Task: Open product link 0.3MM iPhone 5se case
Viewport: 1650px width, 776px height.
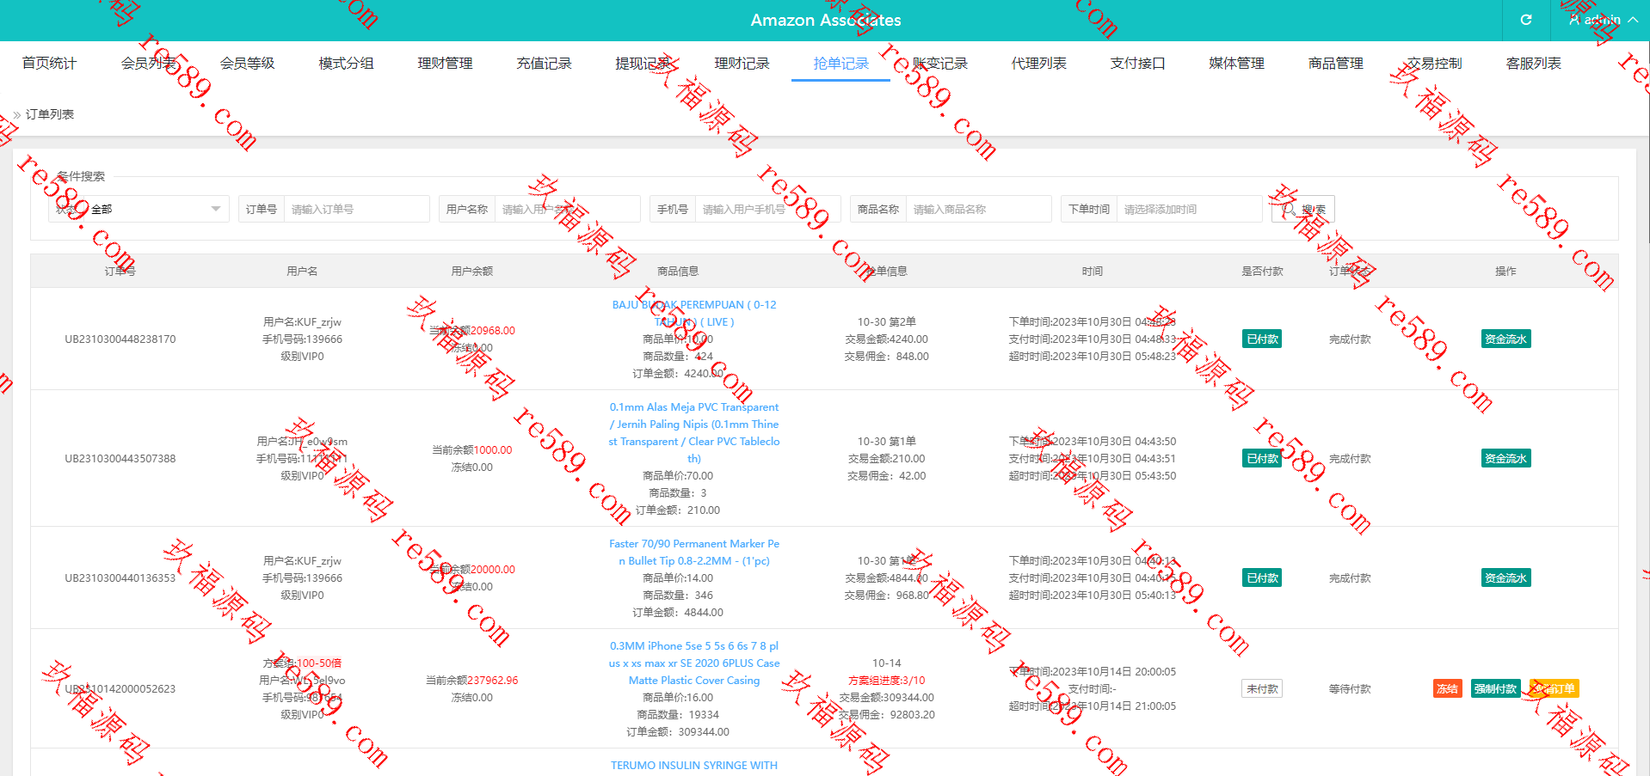Action: pos(694,663)
